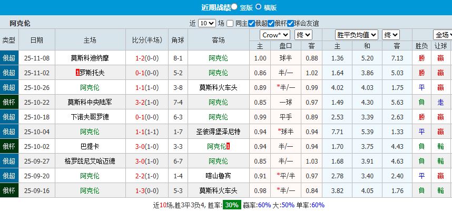Click the 俄超 league badge for 25-11-08 match
Image resolution: width=452 pixels, height=212 pixels.
(x=9, y=58)
